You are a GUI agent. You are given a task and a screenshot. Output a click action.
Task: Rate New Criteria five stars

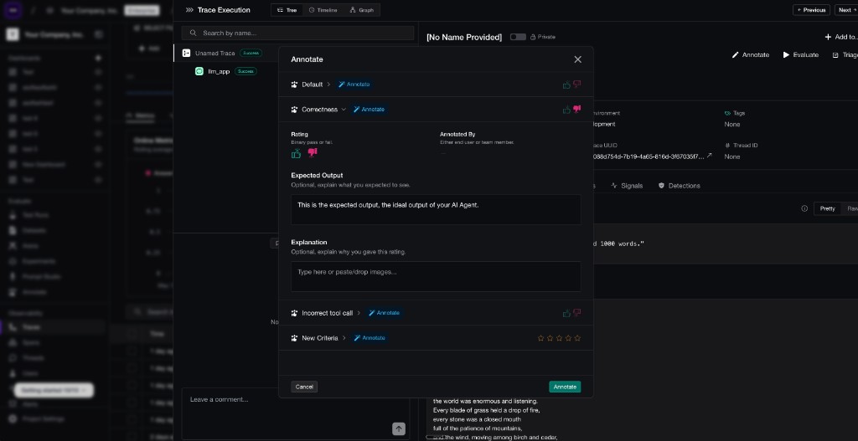[577, 338]
